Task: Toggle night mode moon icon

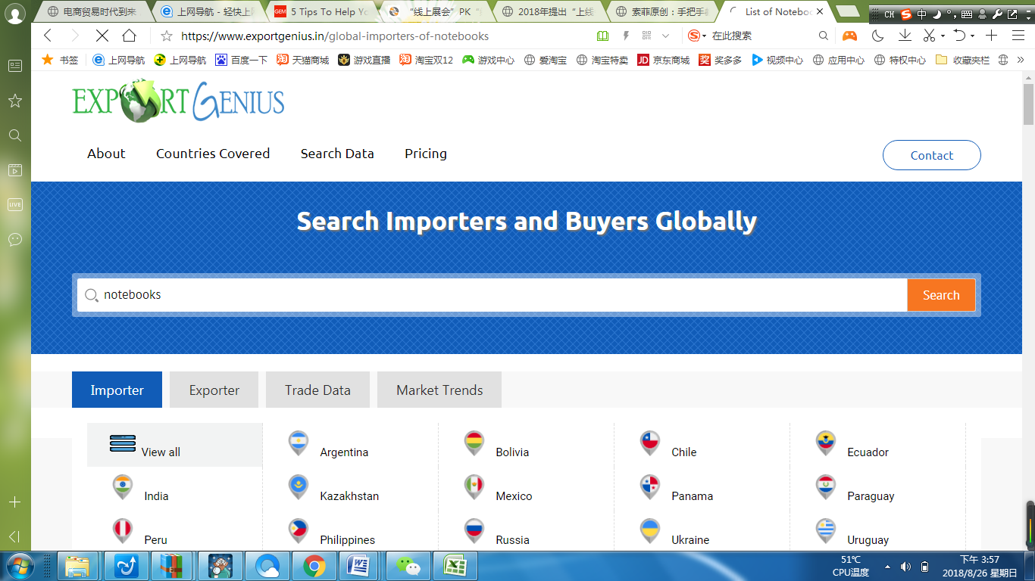Action: (x=878, y=36)
